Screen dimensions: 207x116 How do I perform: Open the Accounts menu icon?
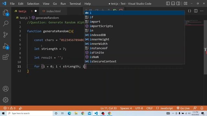point(5,89)
